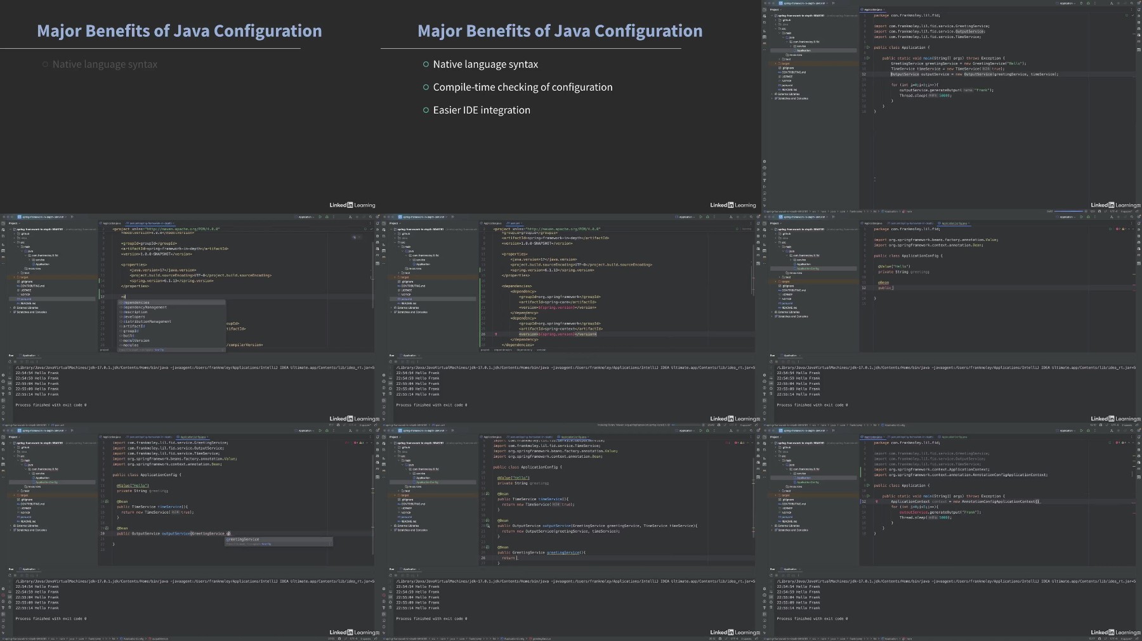Select dependencyManagement suggestion in the autocomplete popup
The image size is (1142, 641).
point(145,308)
